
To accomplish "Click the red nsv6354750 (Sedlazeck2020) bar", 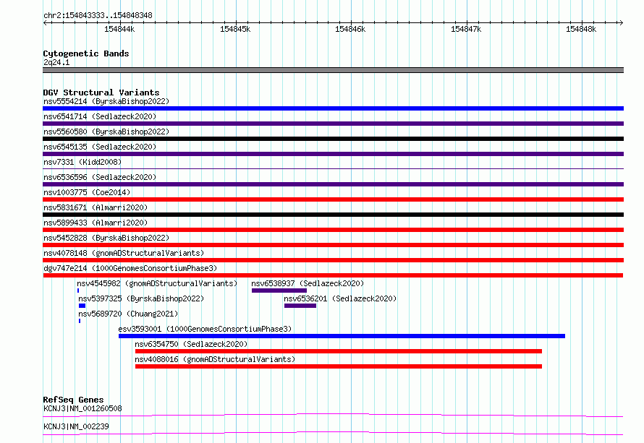I will click(x=338, y=351).
